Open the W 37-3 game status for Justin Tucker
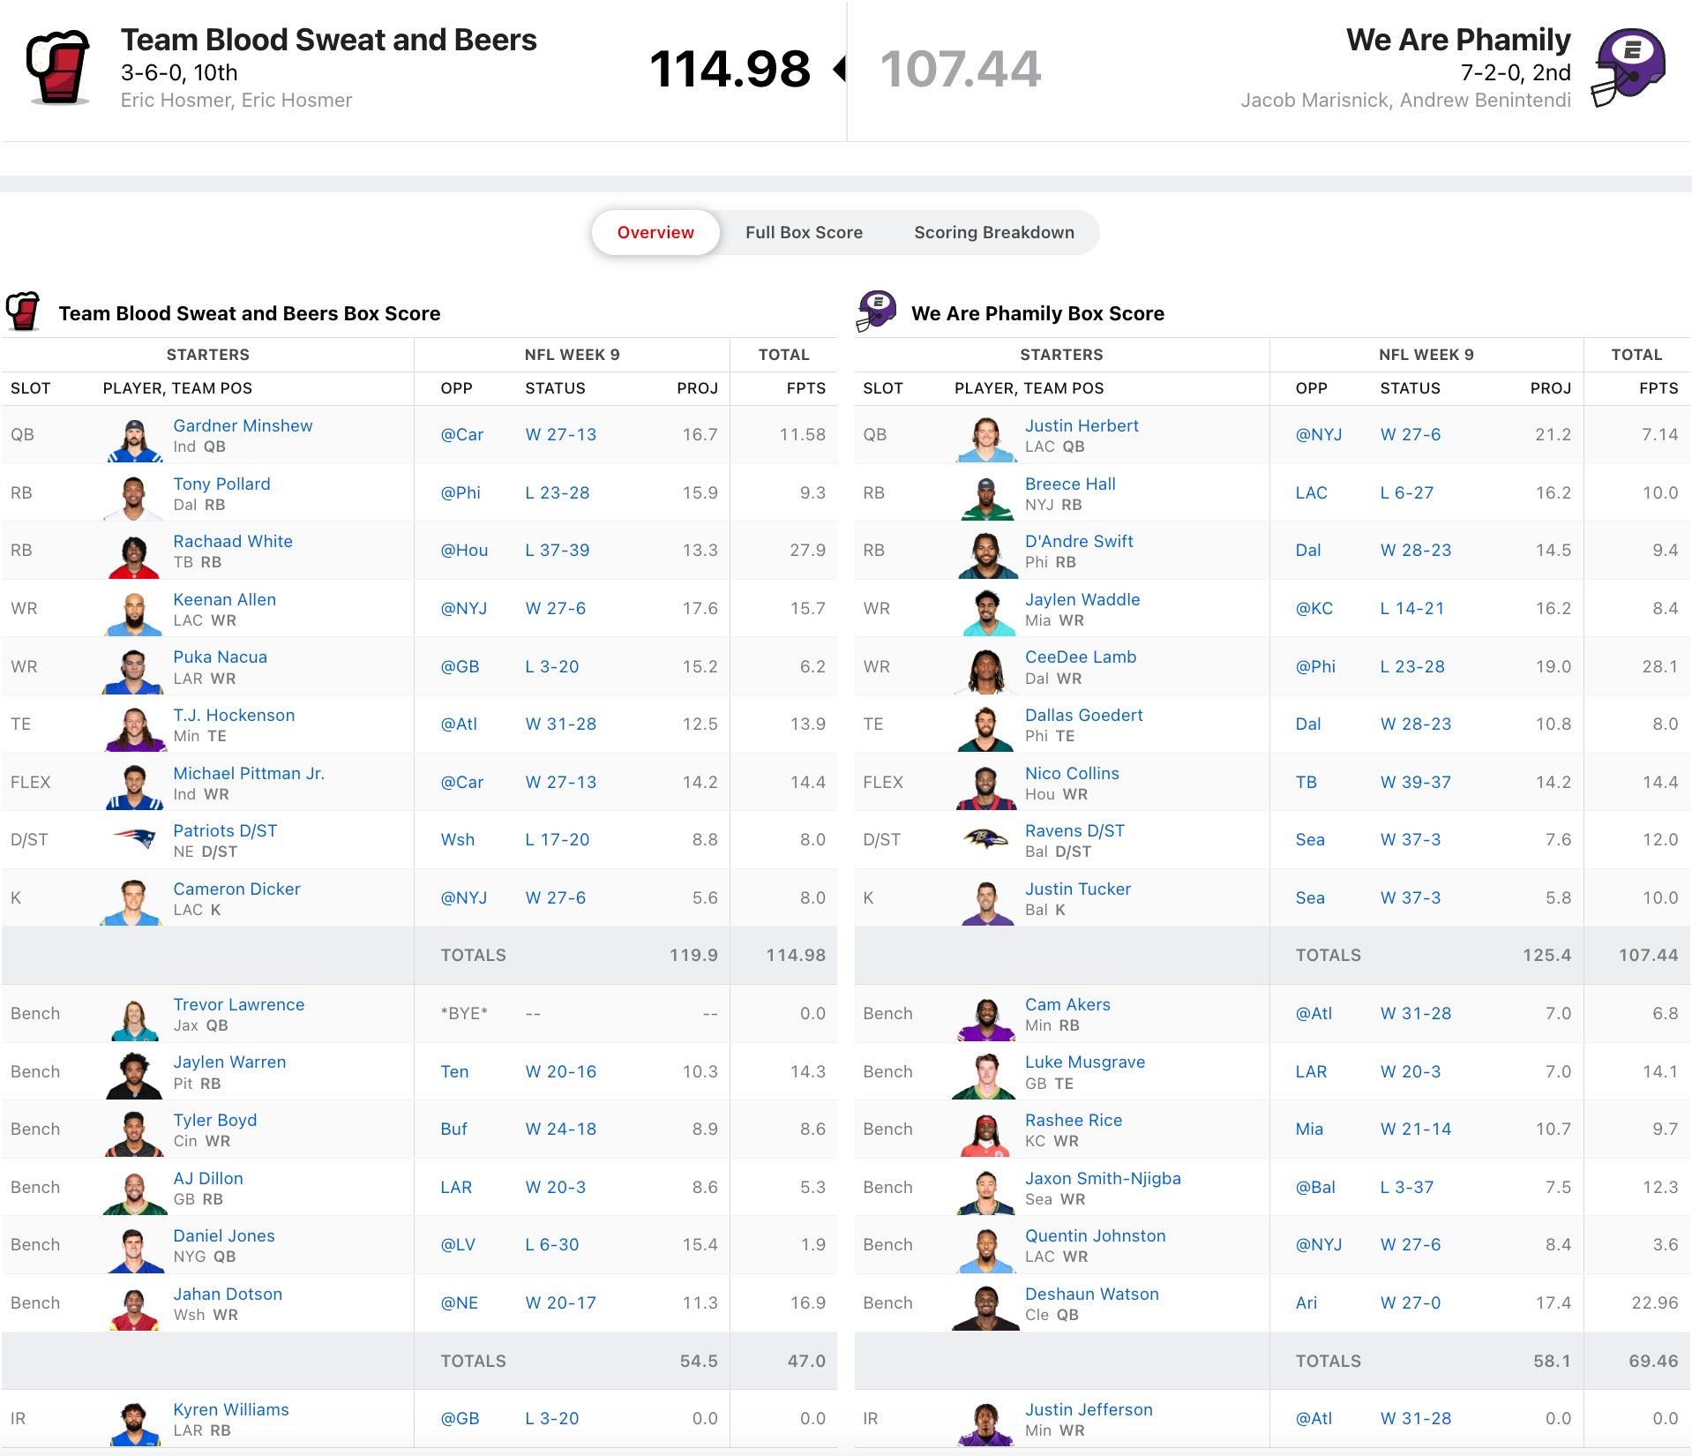Screen dimensions: 1692x1456 point(1410,897)
